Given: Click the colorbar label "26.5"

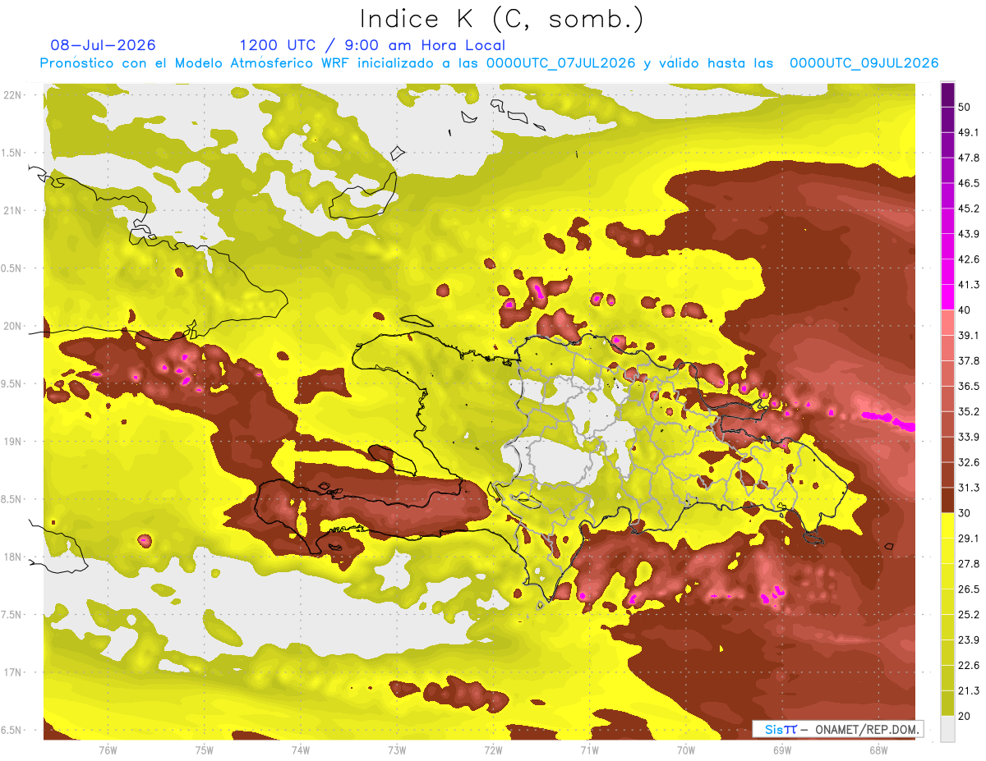Looking at the screenshot, I should coord(969,589).
